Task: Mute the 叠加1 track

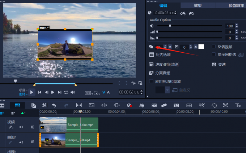Action: (x=21, y=142)
